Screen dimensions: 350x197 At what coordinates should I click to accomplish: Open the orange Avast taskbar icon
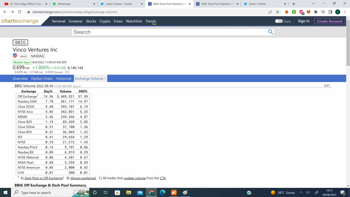[x=174, y=193]
